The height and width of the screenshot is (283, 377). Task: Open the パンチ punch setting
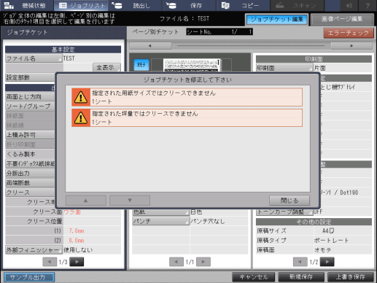pos(161,222)
